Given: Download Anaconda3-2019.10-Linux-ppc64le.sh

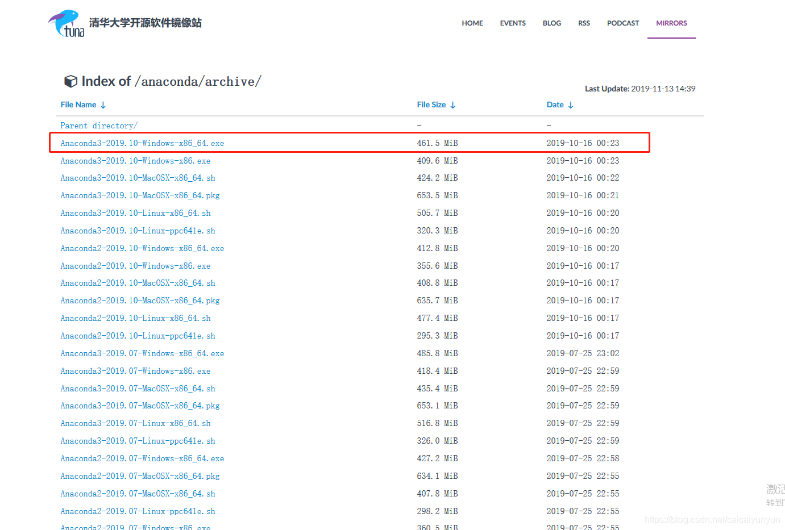Looking at the screenshot, I should click(138, 231).
